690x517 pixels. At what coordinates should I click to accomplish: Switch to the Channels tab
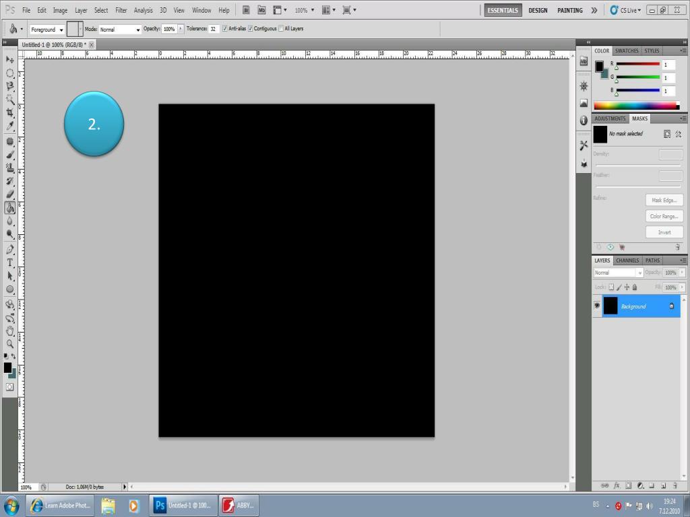(627, 261)
